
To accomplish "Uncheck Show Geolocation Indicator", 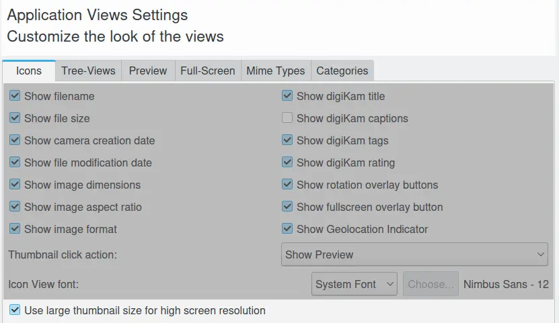I will tap(287, 229).
